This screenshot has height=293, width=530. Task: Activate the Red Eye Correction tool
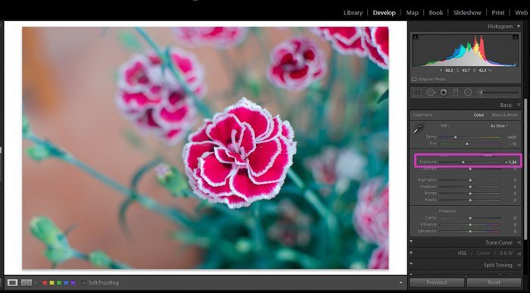tap(444, 92)
